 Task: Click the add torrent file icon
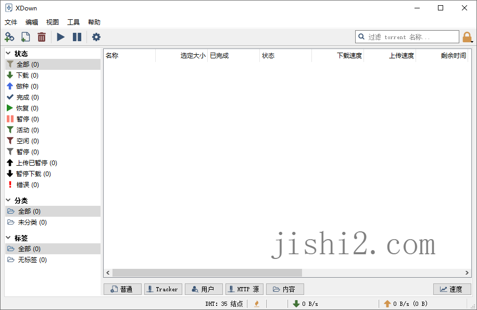coord(26,37)
